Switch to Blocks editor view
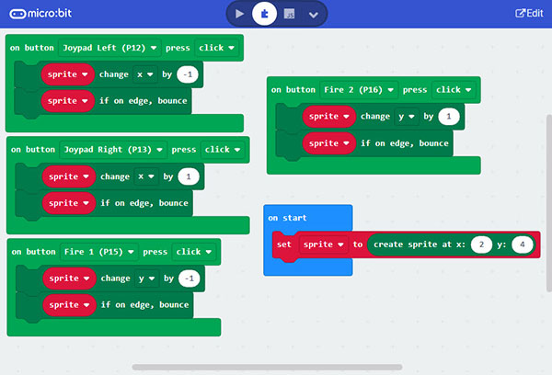This screenshot has height=375, width=552. 264,14
